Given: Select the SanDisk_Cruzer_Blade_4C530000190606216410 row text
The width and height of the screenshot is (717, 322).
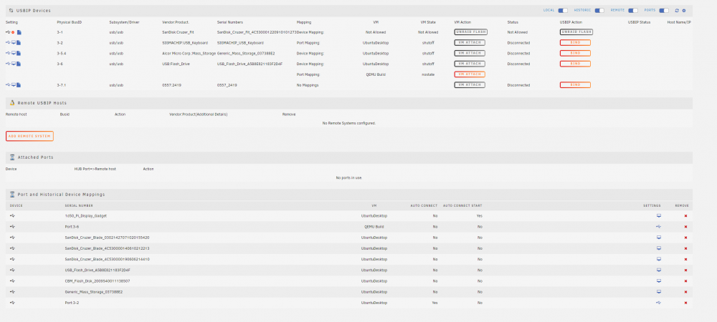Looking at the screenshot, I should click(x=107, y=260).
